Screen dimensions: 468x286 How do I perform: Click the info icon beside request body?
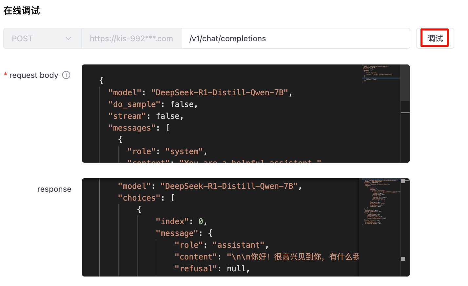pyautogui.click(x=66, y=75)
